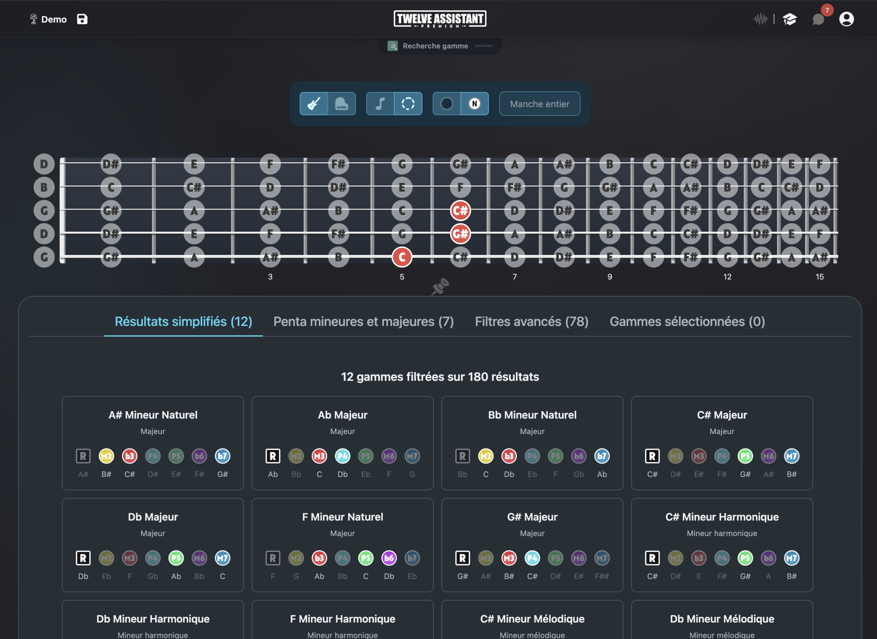Open chat messages with 7 notifications
Screen dimensions: 877x639
click(x=818, y=19)
